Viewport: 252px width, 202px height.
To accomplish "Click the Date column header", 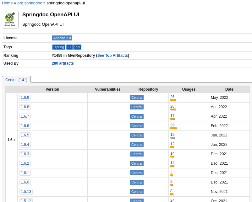I will tap(229, 89).
